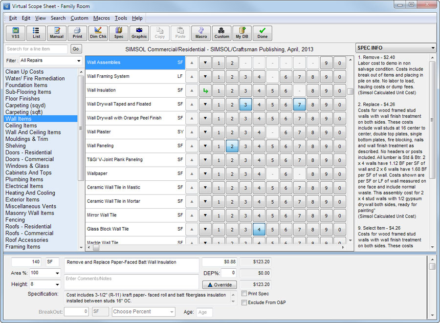Open the My DB toolbar icon
This screenshot has height=323, width=440.
click(242, 33)
